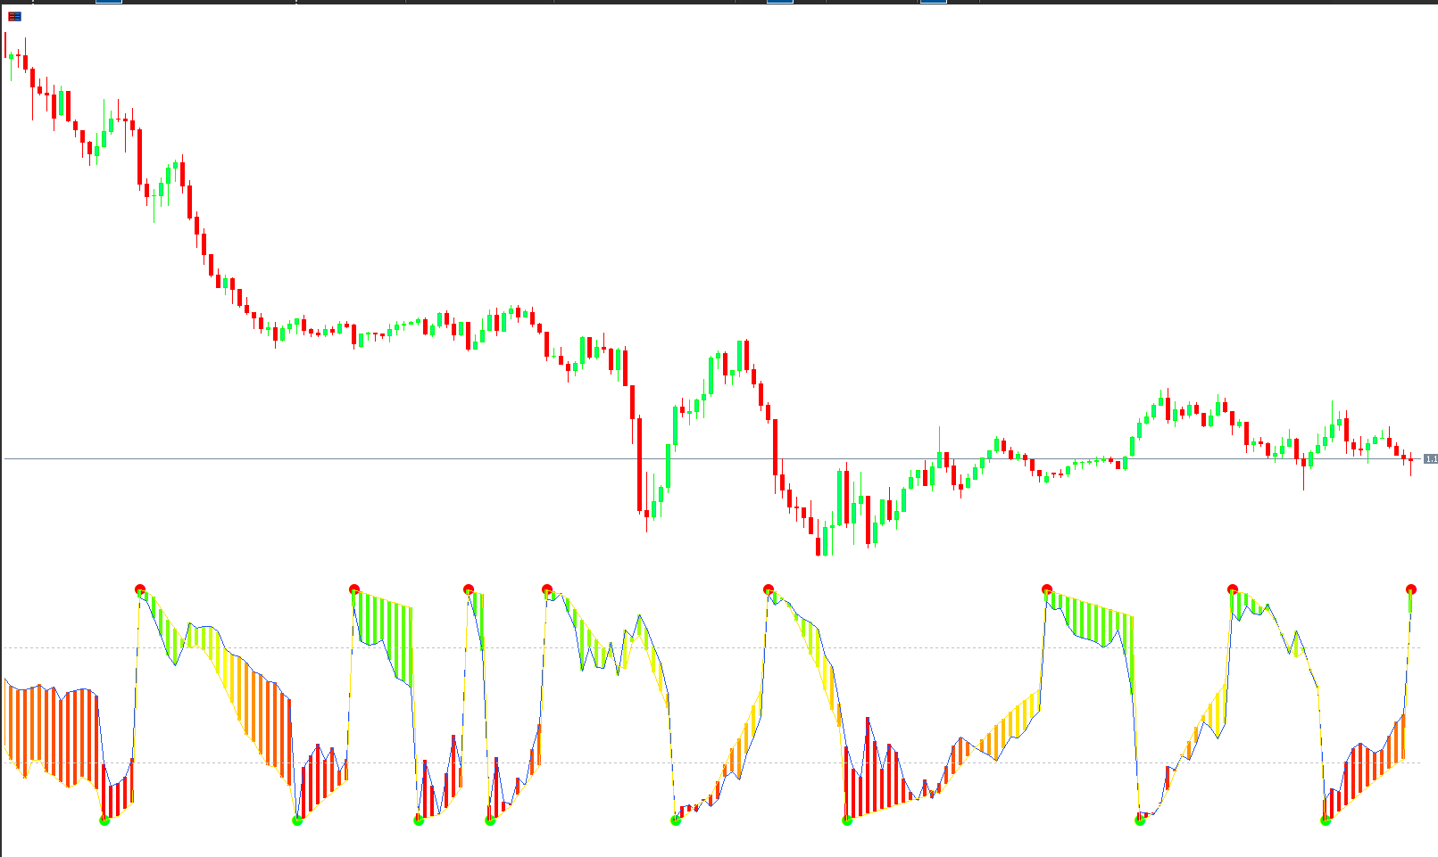1438x857 pixels.
Task: Click the fifth green trough dot from the left
Action: point(676,820)
